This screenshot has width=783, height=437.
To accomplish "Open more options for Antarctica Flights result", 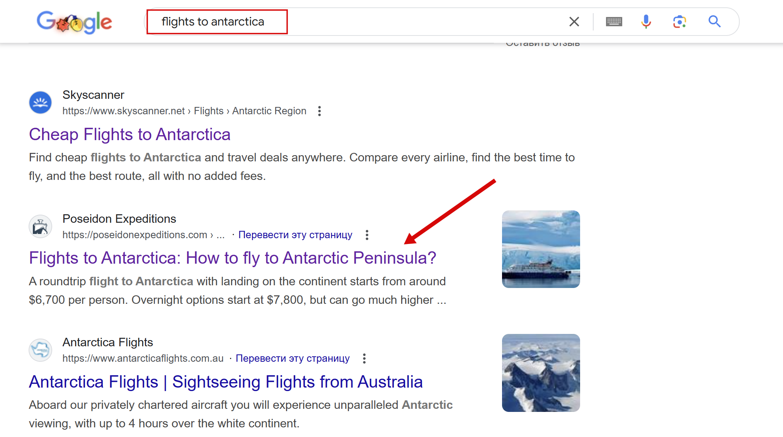I will tap(364, 359).
